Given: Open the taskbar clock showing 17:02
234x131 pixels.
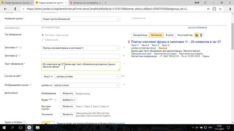Looking at the screenshot, I should tap(219, 128).
